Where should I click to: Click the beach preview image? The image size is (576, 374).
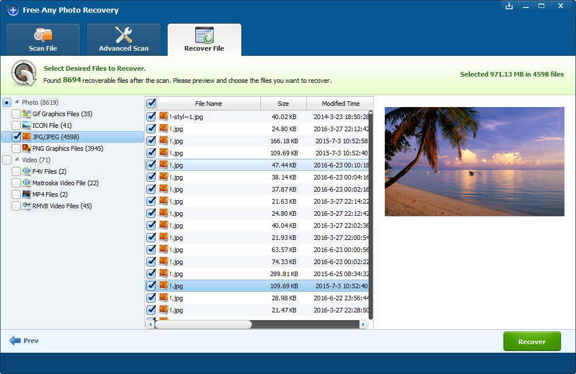tap(474, 161)
